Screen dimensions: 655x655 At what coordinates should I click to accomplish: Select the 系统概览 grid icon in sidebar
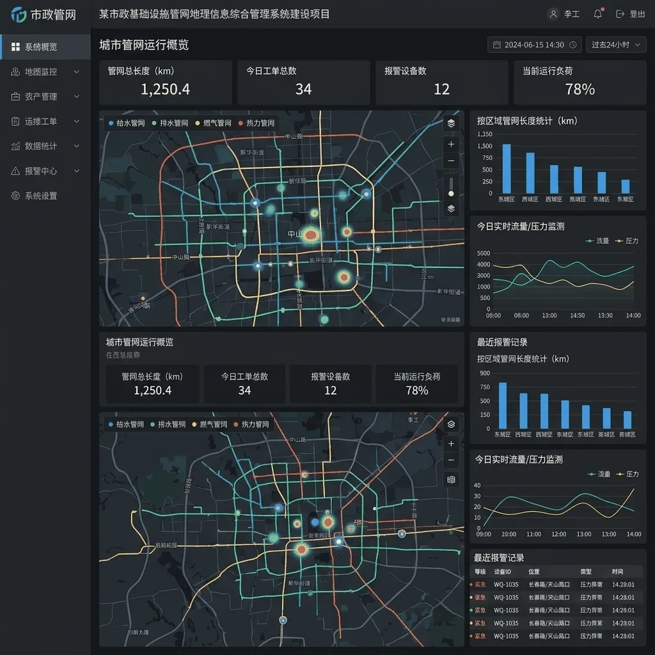(x=15, y=47)
